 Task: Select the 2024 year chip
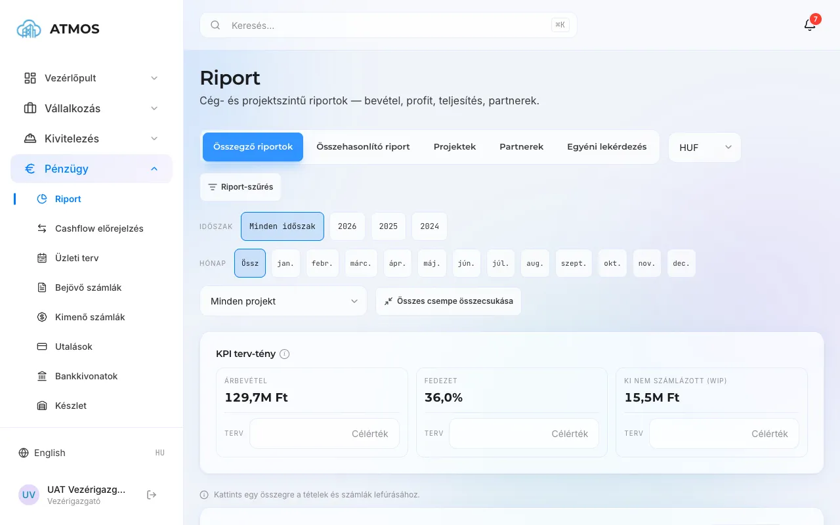(430, 226)
